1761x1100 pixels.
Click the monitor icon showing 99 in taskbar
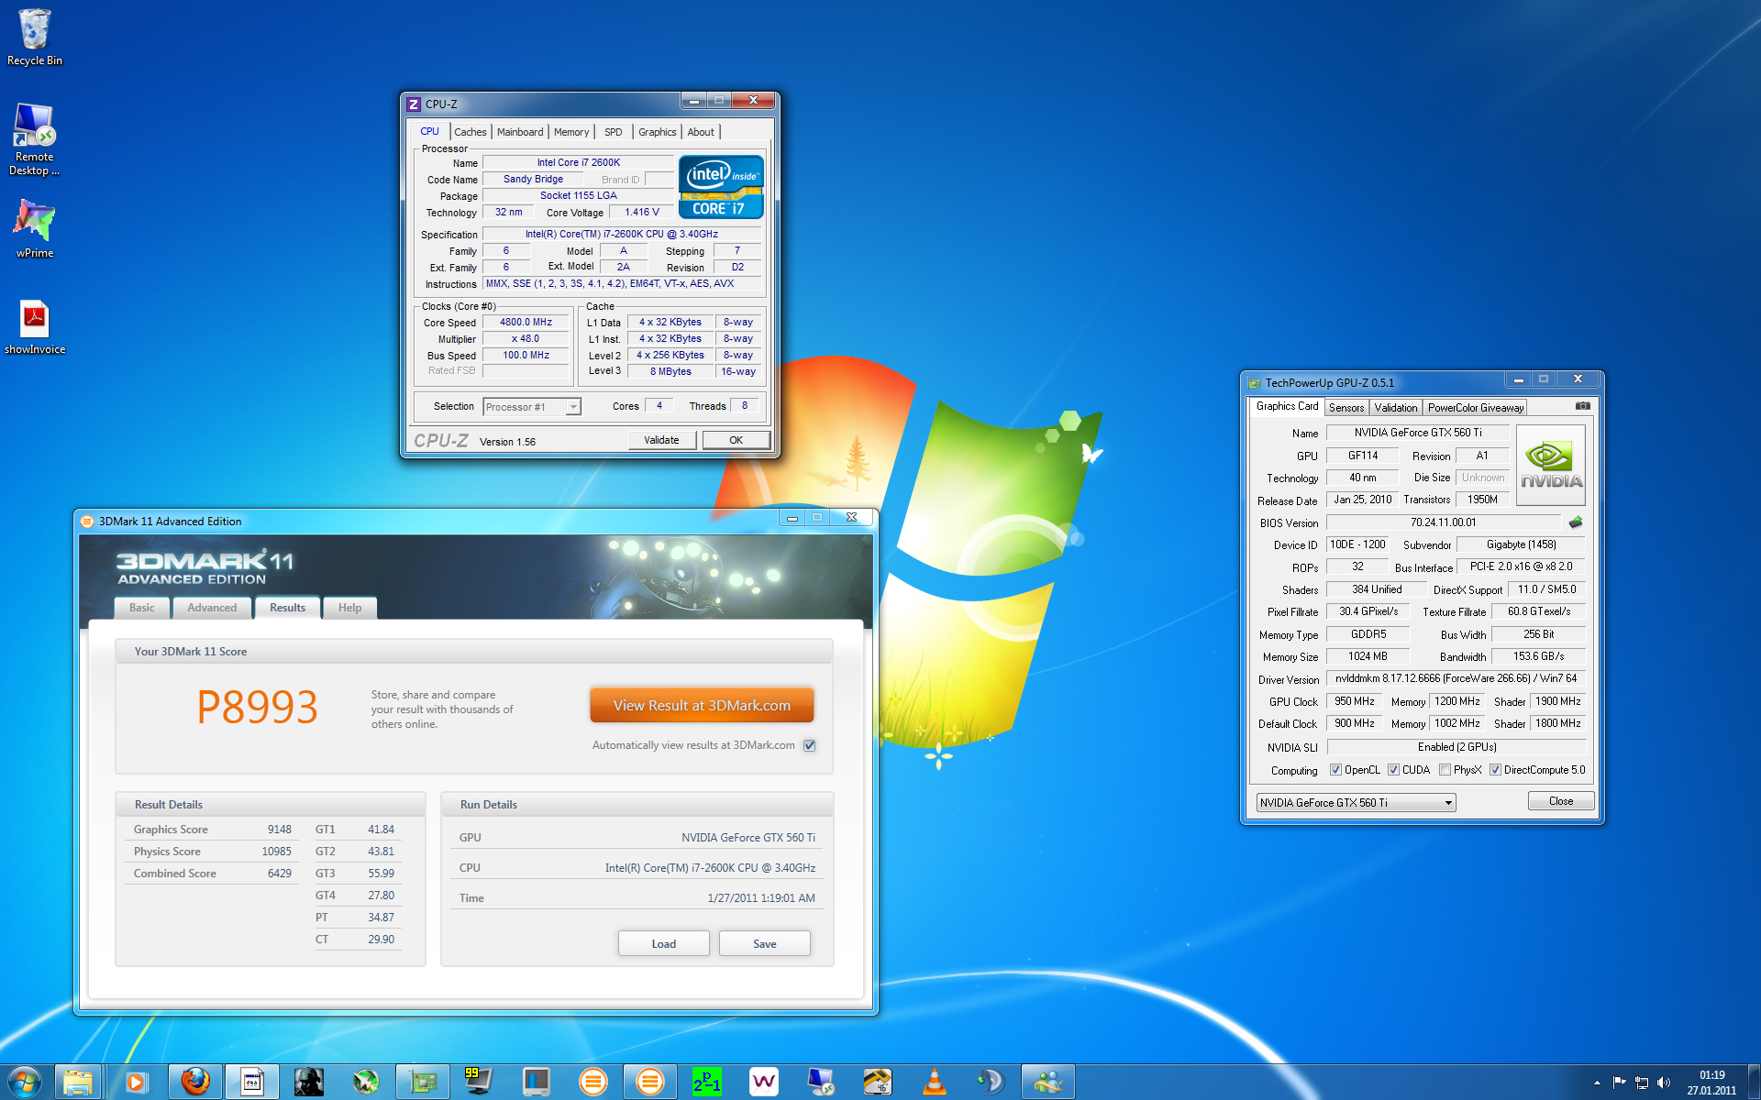[x=478, y=1082]
